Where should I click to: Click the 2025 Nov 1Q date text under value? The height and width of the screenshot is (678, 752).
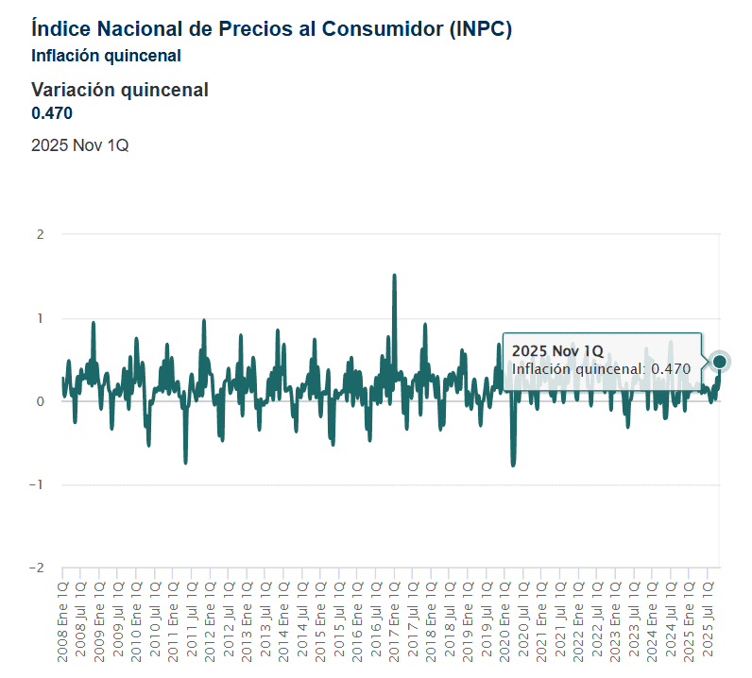(x=80, y=145)
